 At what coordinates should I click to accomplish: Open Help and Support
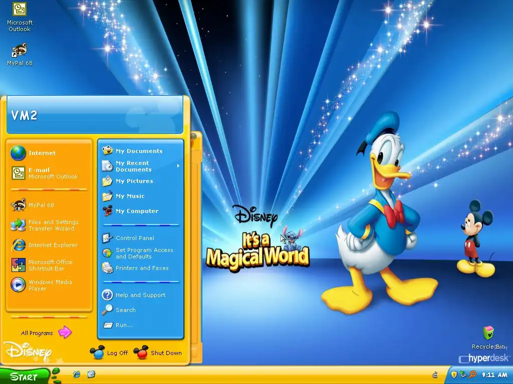[x=141, y=295]
